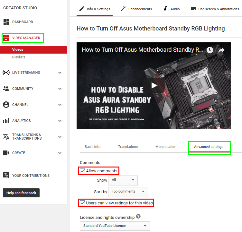Click the Watch Later clock icon on video

click(210, 50)
